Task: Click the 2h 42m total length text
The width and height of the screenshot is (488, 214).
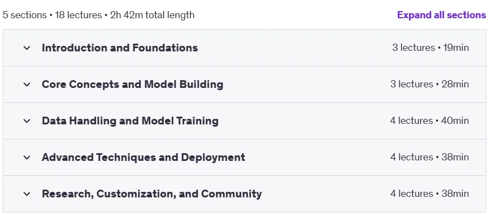Action: [x=152, y=15]
